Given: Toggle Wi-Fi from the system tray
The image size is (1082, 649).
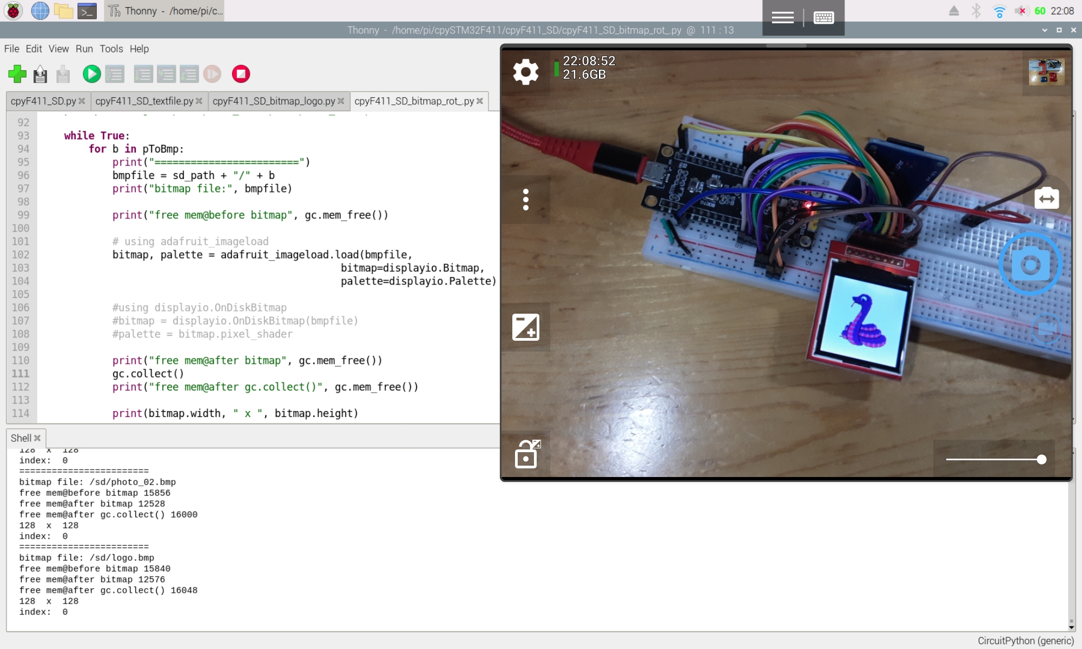Looking at the screenshot, I should click(x=999, y=10).
